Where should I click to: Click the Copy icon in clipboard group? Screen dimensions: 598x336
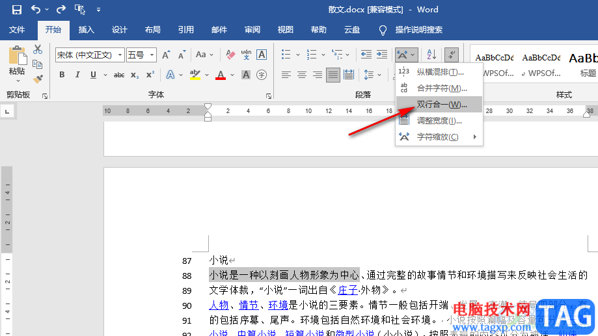37,64
